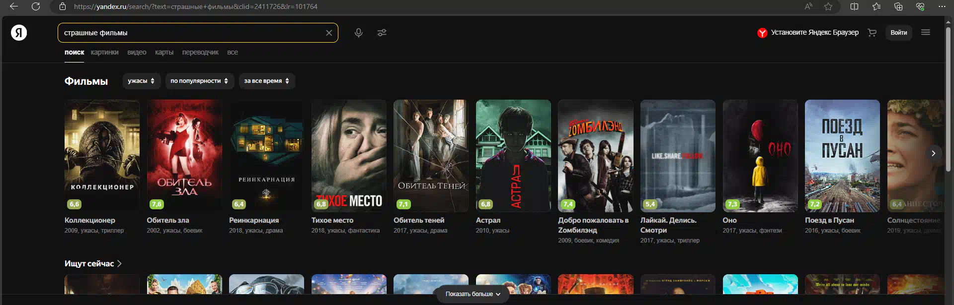Open the 'Поезд в Пусан' movie poster
This screenshot has height=305, width=954.
(842, 156)
